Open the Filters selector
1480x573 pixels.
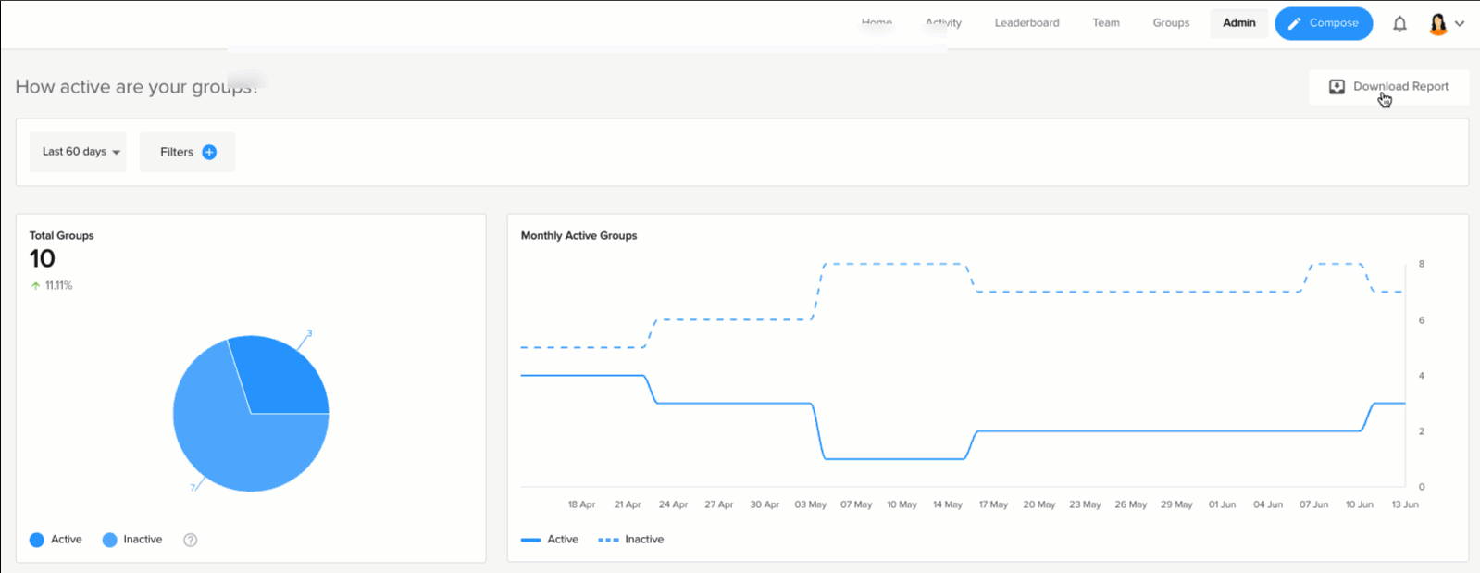(x=187, y=152)
